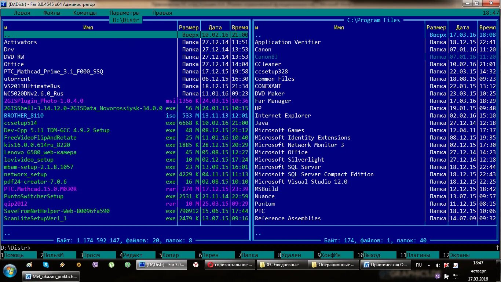Image resolution: width=501 pixels, height=282 pixels.
Task: Open the Правая menu
Action: point(162,13)
